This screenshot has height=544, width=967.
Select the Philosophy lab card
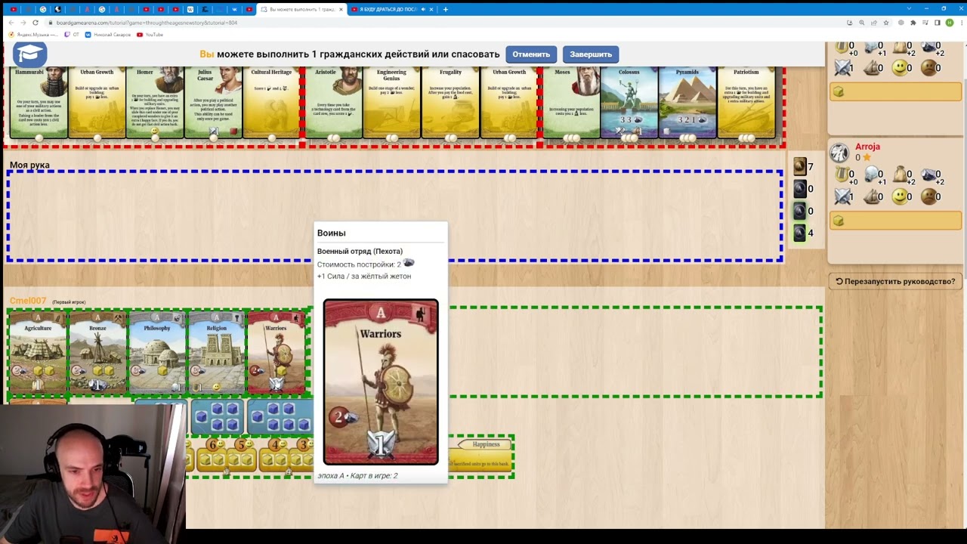click(x=157, y=354)
